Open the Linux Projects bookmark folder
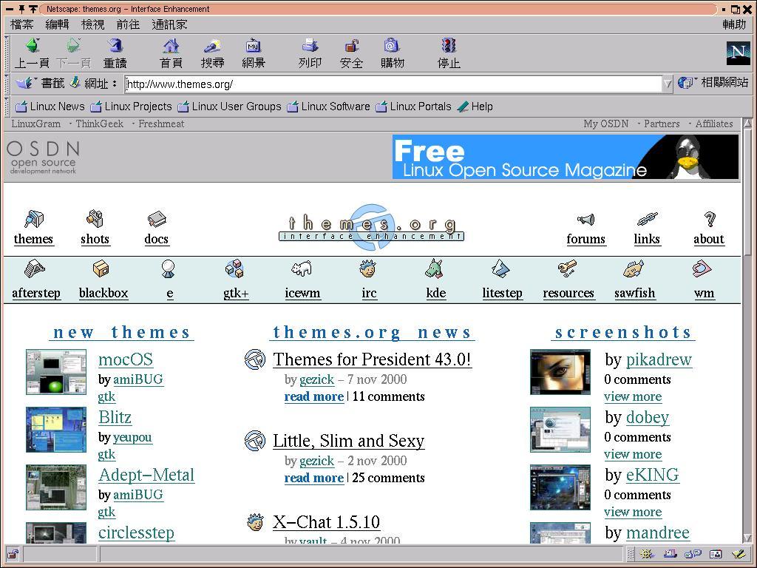The width and height of the screenshot is (757, 568). click(x=131, y=106)
